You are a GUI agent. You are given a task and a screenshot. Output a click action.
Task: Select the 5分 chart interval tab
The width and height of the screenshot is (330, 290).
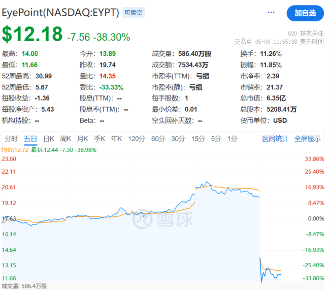tap(216, 139)
